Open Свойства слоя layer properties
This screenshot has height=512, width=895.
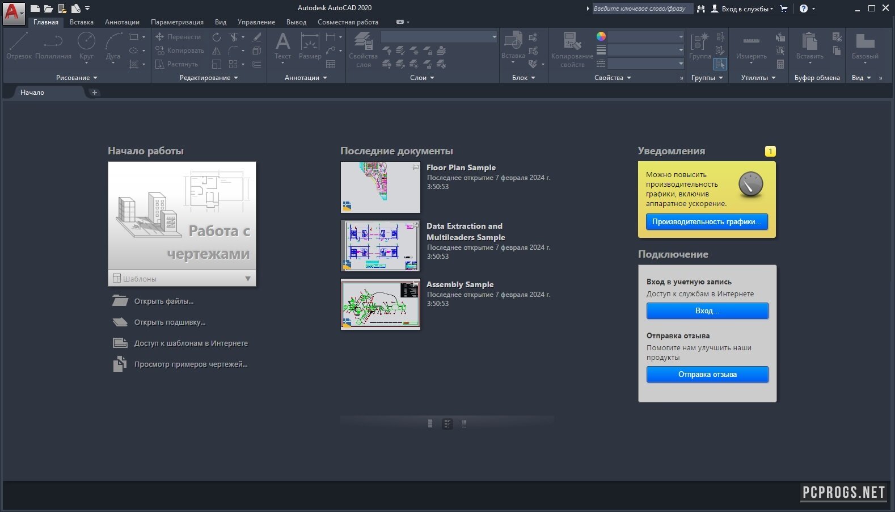(x=363, y=48)
